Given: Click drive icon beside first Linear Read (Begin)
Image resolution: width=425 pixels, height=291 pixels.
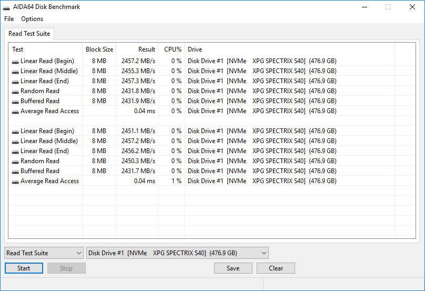Looking at the screenshot, I should pos(15,61).
